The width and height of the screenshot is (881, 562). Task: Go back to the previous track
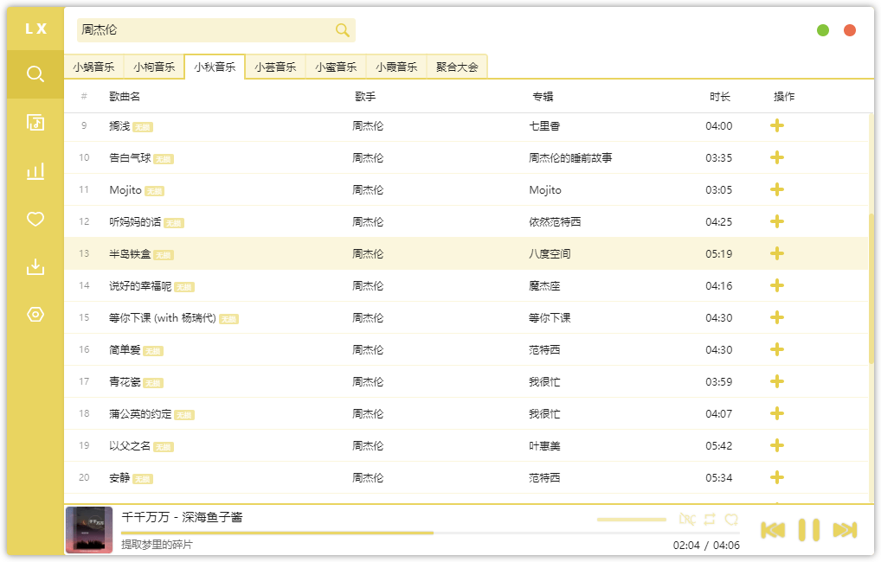tap(773, 530)
